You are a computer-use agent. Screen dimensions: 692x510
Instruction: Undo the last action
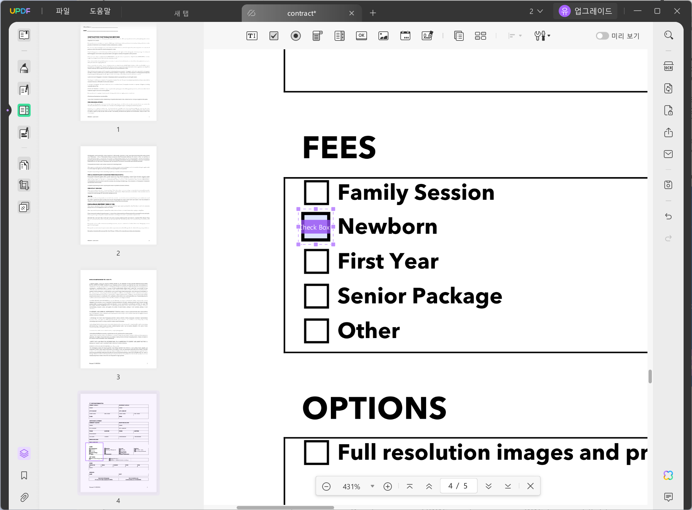coord(669,216)
